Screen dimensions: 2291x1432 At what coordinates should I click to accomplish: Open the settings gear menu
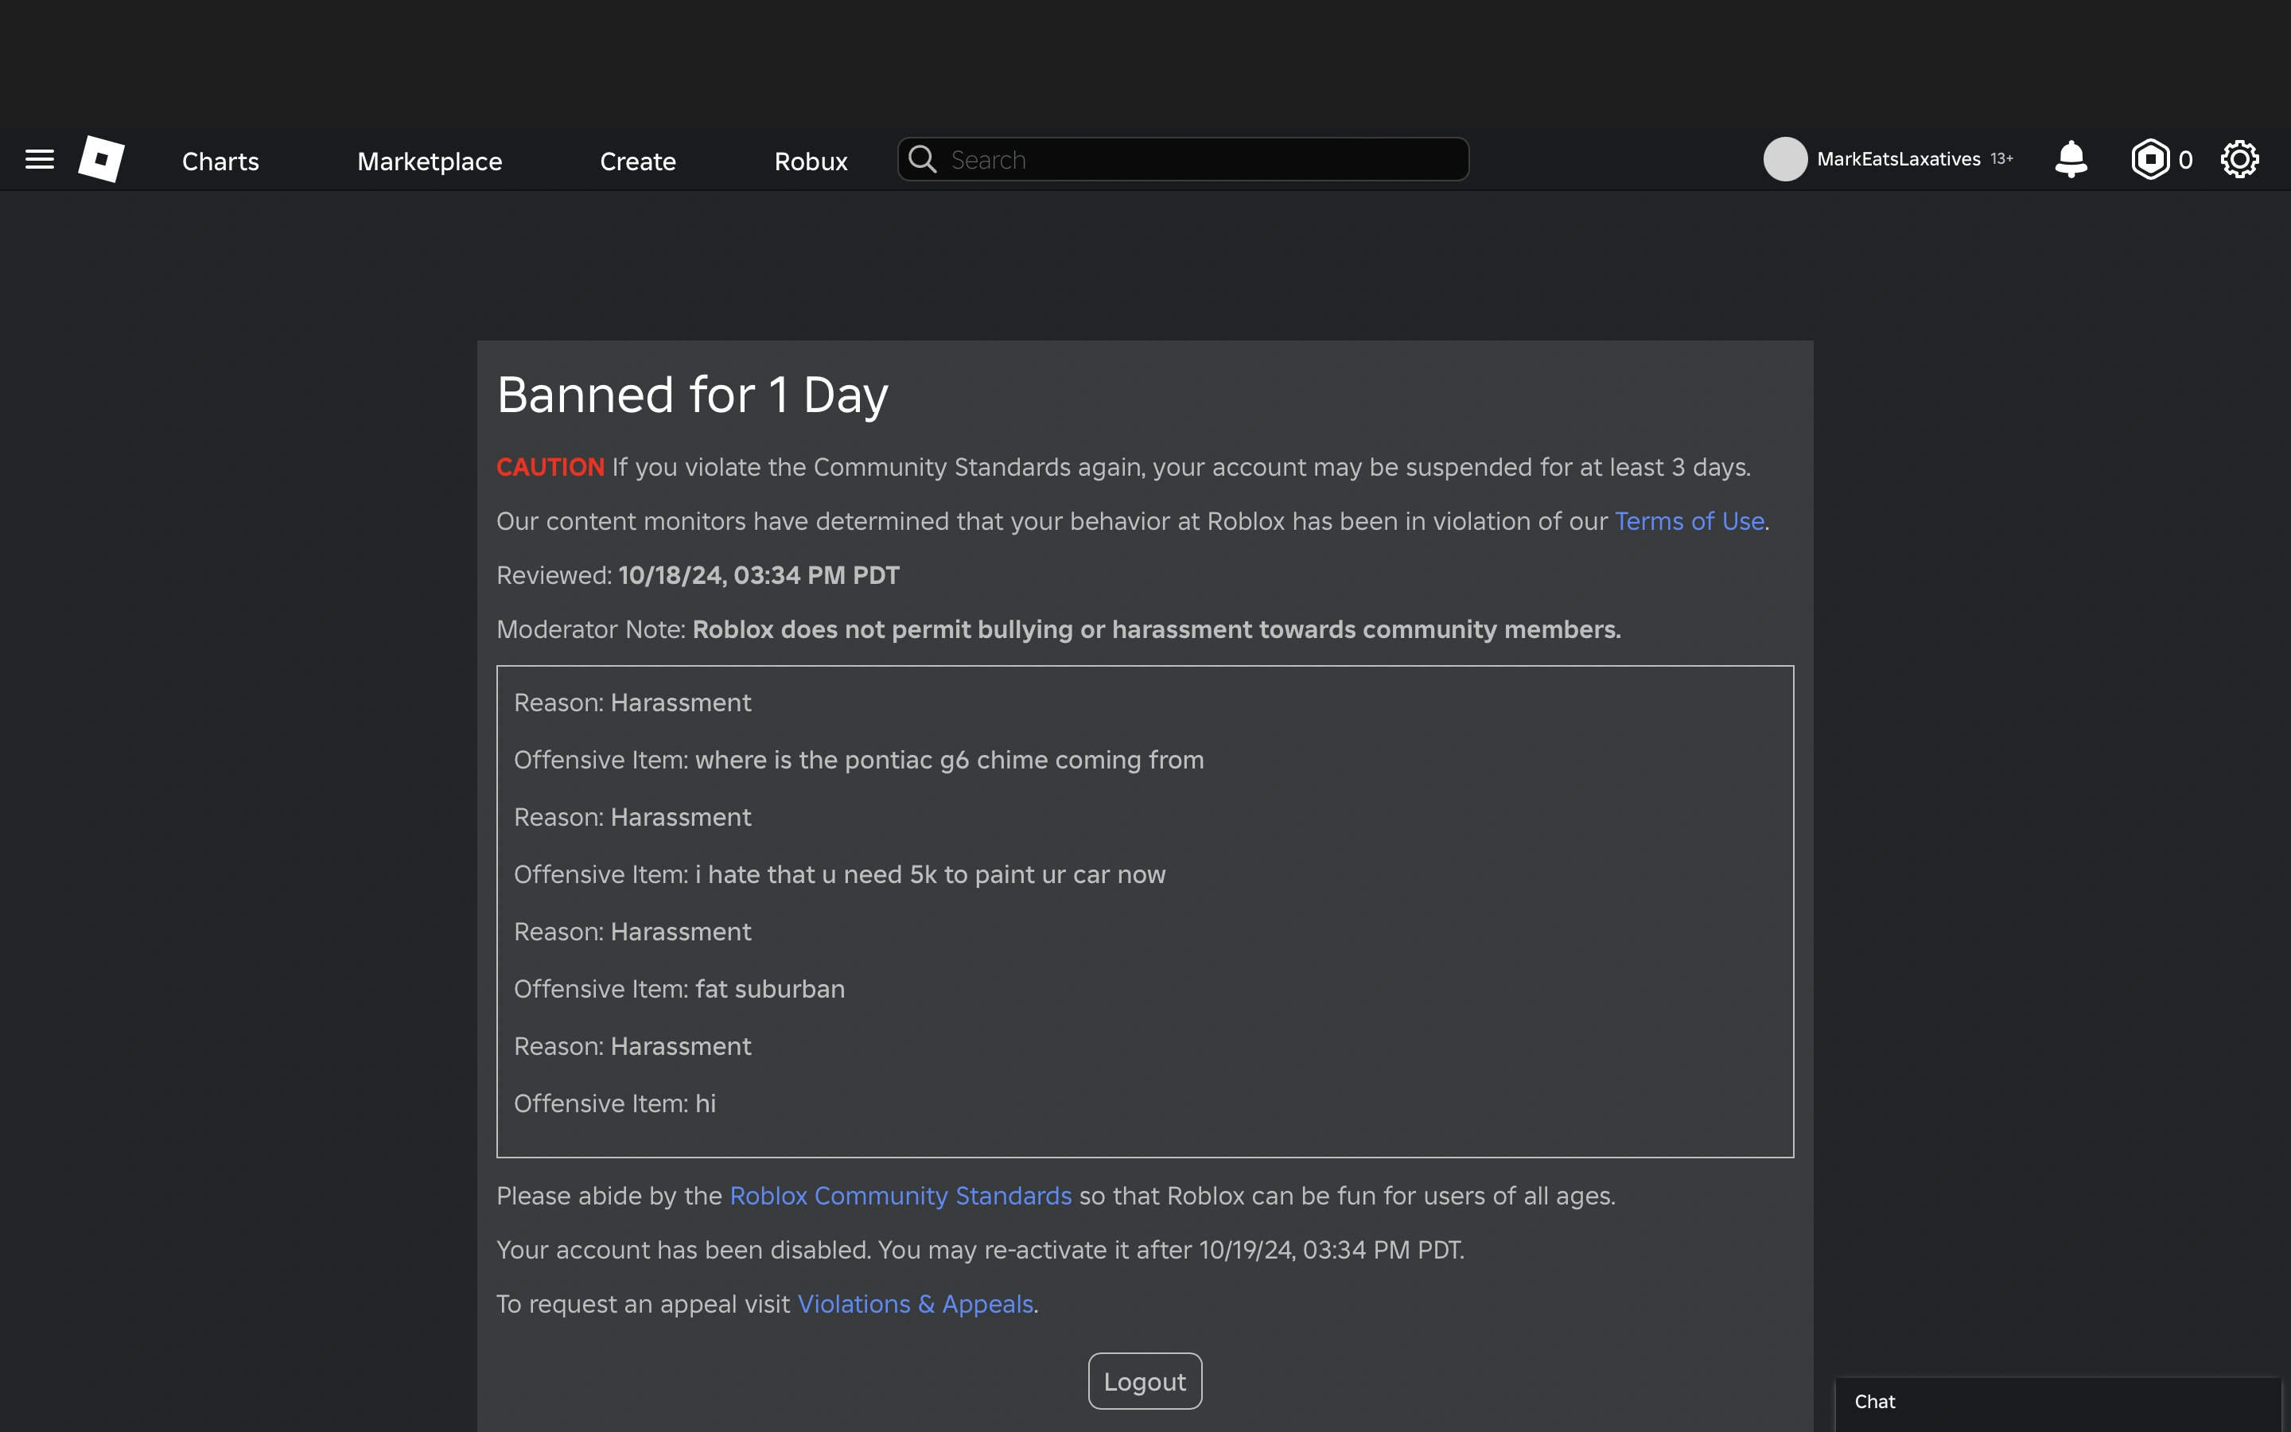pos(2240,159)
